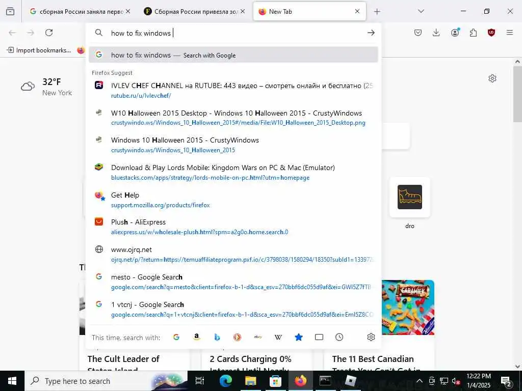The image size is (522, 391).
Task: Open search settings gear in suggestion panel
Action: [371, 337]
